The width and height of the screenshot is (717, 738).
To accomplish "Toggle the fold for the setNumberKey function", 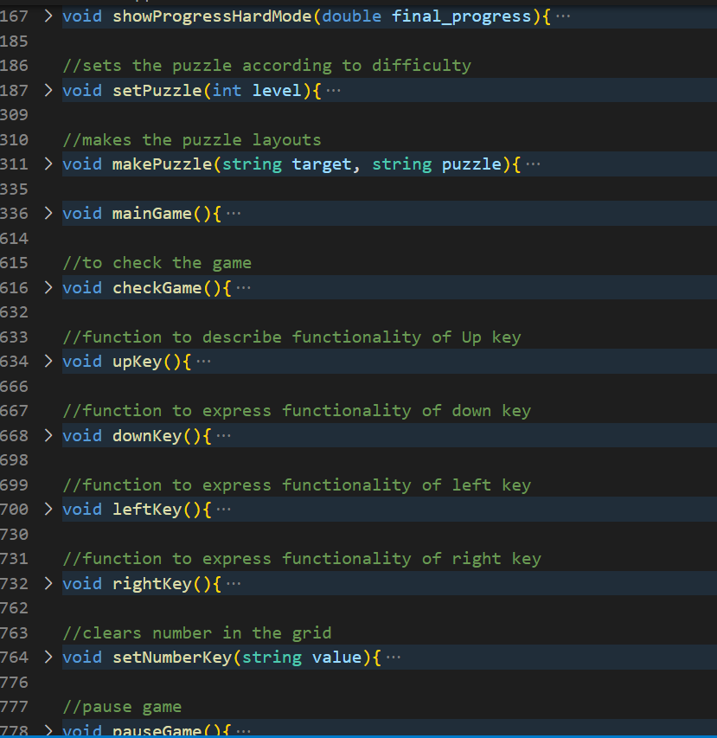I will click(48, 658).
